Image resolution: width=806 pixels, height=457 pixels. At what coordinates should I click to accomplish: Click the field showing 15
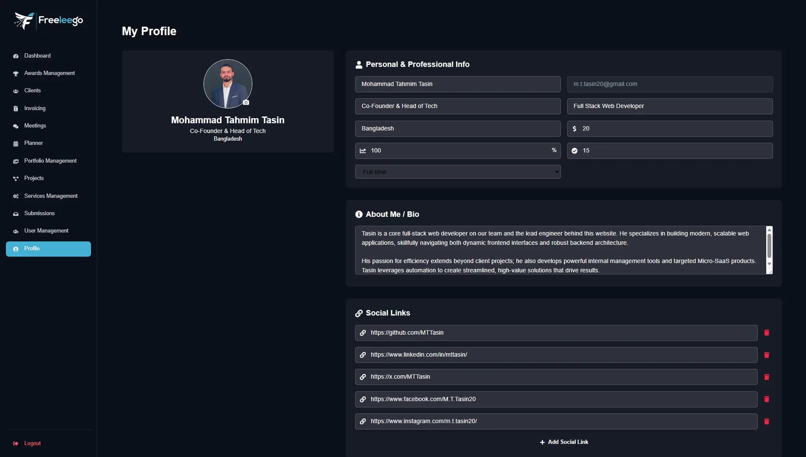pyautogui.click(x=670, y=151)
